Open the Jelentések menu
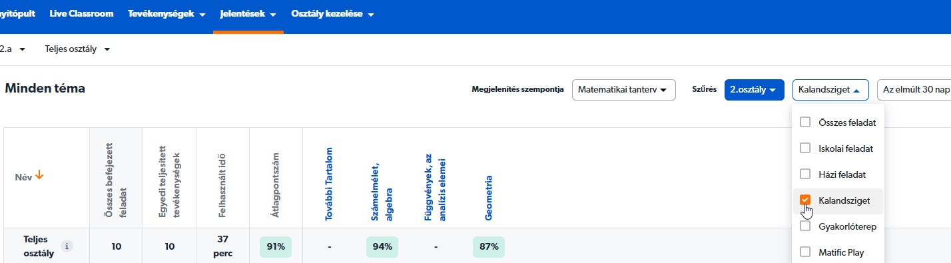 248,14
